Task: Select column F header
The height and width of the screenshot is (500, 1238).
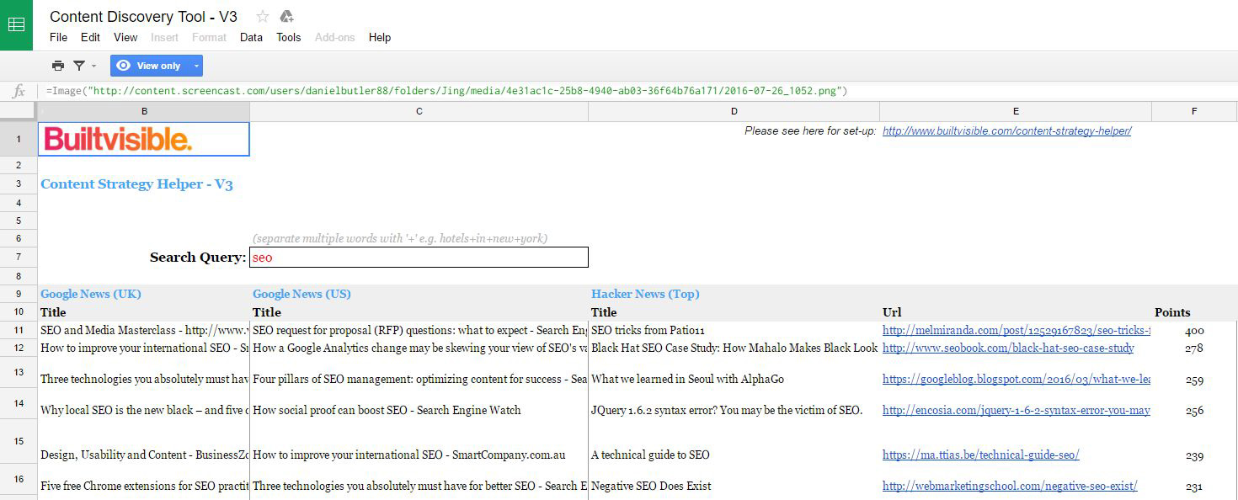Action: [x=1194, y=111]
